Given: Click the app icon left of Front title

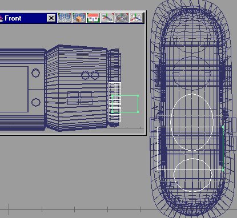Looking at the screenshot, I should 1,18.
